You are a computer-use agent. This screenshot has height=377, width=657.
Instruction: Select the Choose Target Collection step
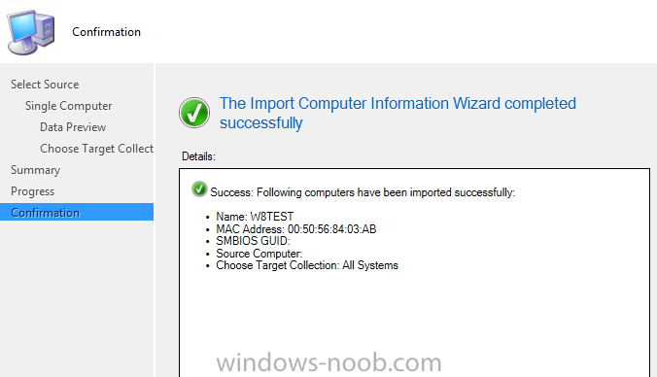[x=97, y=149]
